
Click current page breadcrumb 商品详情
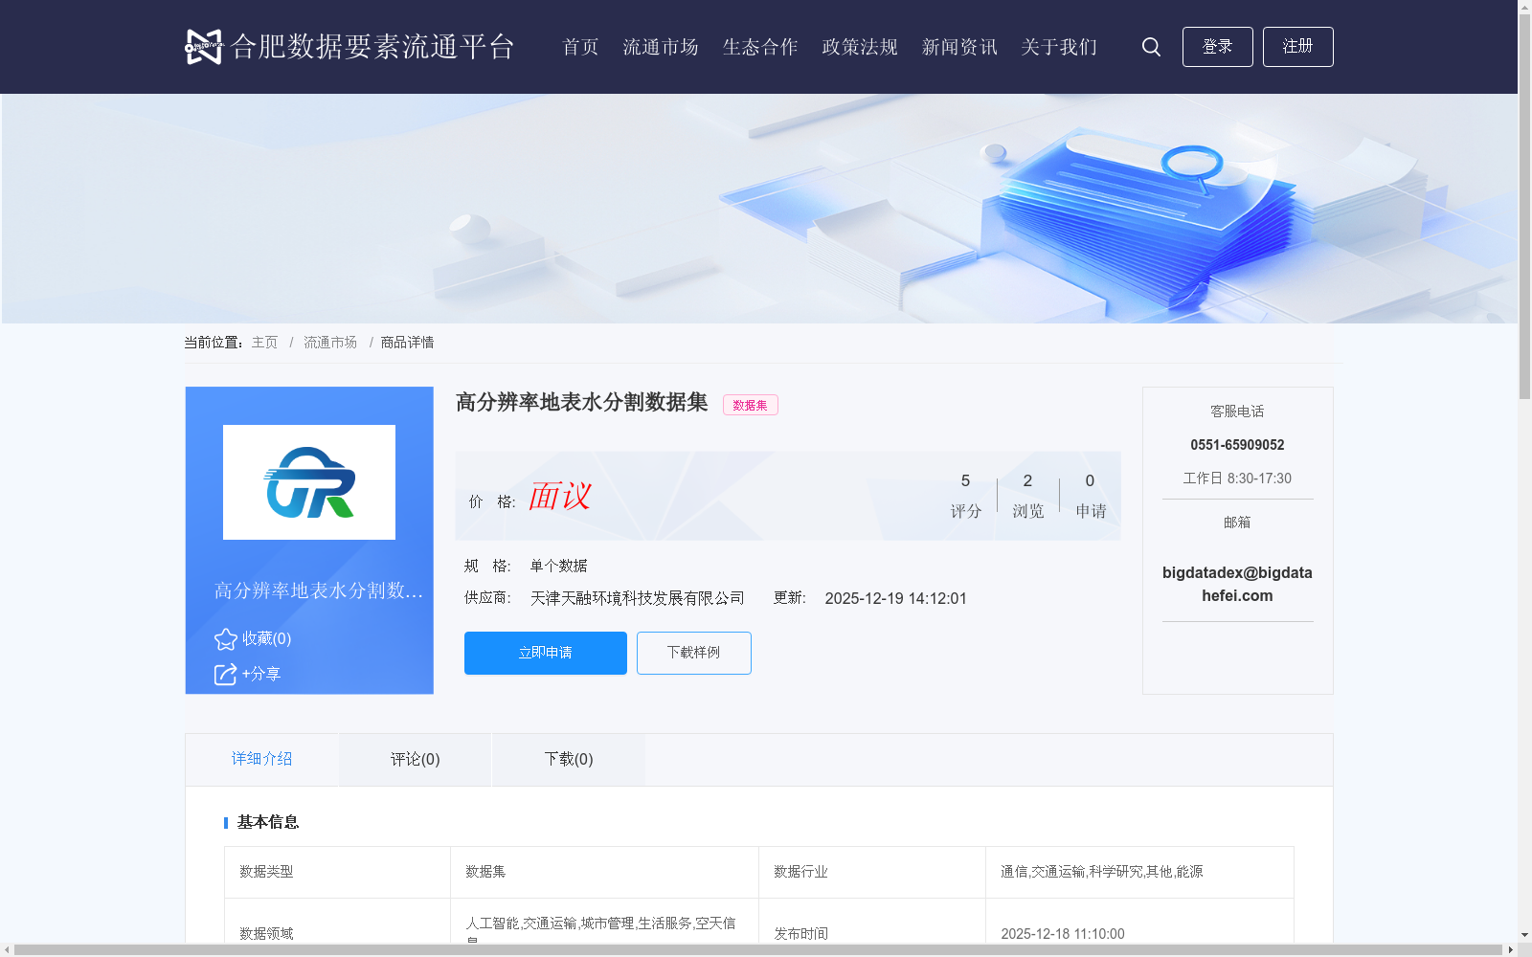coord(407,343)
